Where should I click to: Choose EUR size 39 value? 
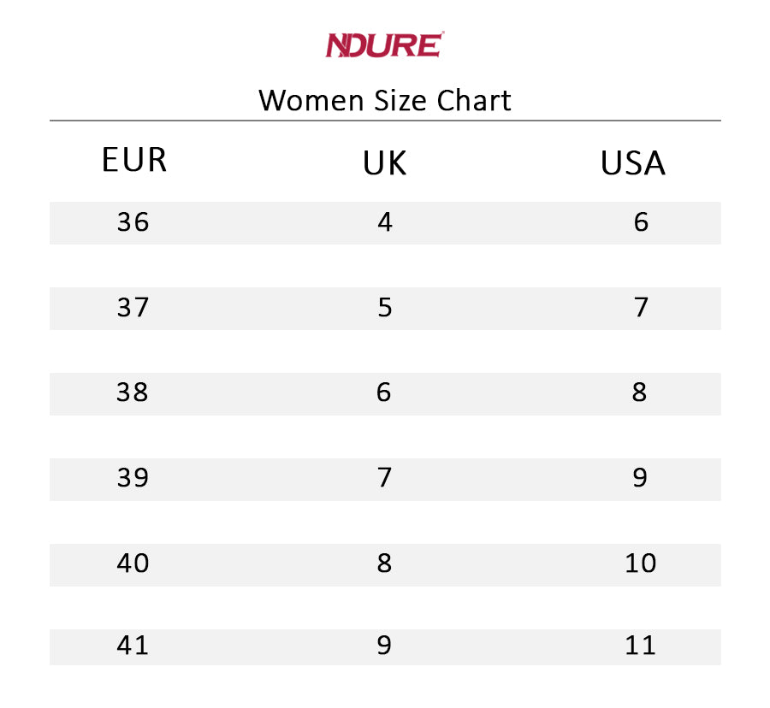pos(133,478)
